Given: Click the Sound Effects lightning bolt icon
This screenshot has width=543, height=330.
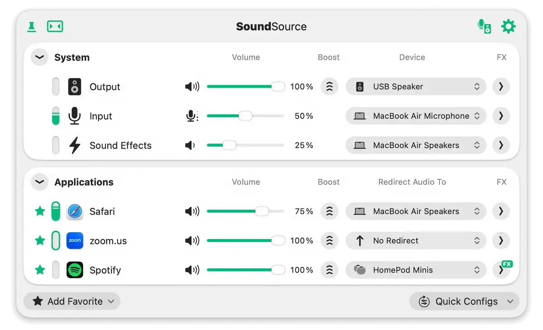Looking at the screenshot, I should 75,145.
